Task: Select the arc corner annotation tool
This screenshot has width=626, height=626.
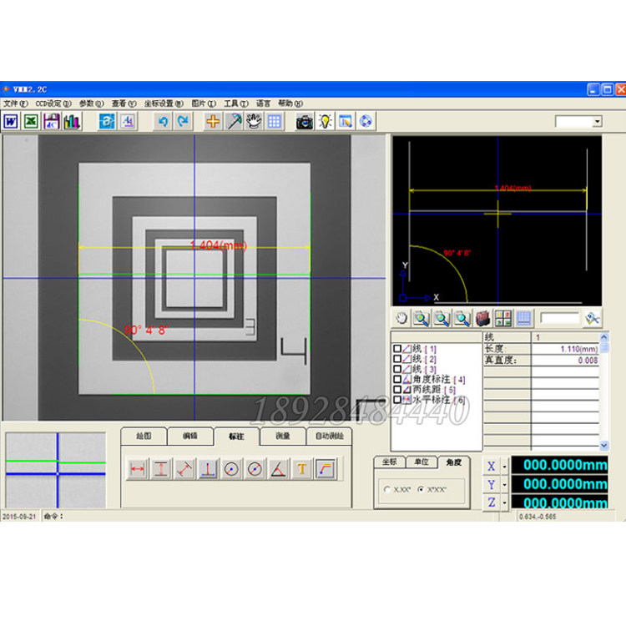Action: (x=326, y=469)
